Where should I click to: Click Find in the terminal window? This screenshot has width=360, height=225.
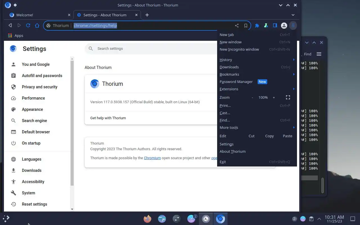click(307, 54)
